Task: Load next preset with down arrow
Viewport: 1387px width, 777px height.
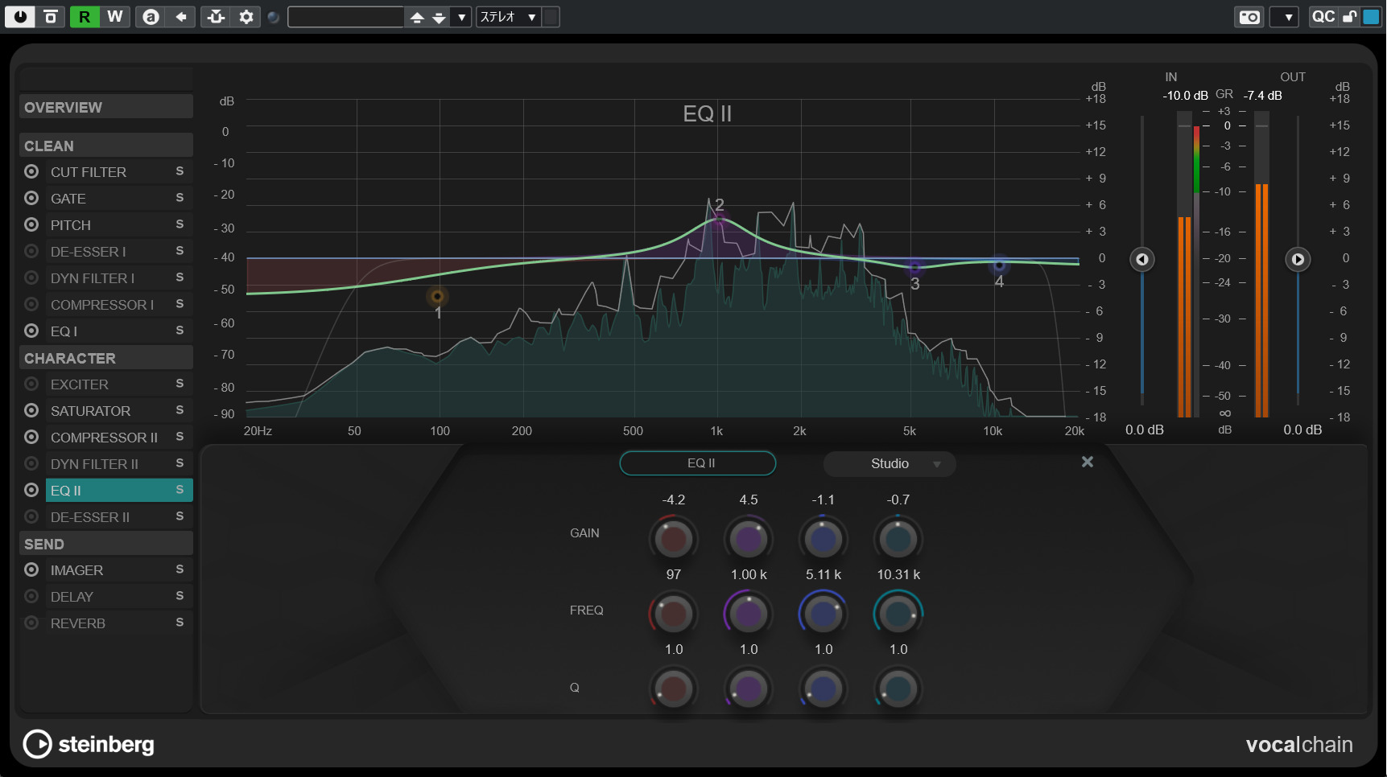Action: (439, 17)
